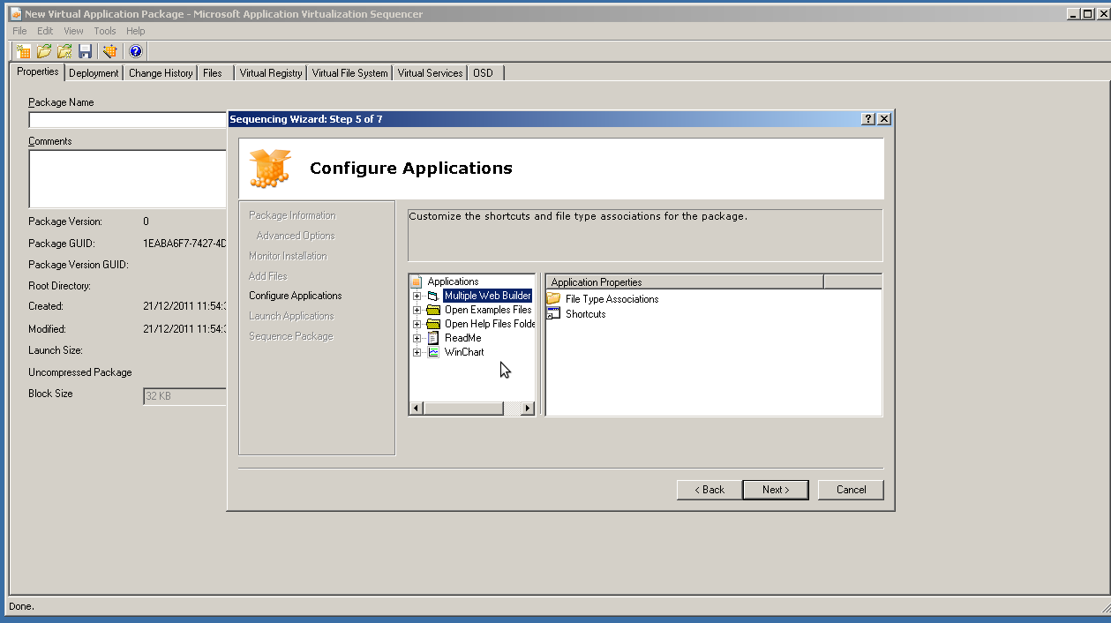Select the Open Help Files Folder icon
The height and width of the screenshot is (623, 1111).
click(x=433, y=324)
